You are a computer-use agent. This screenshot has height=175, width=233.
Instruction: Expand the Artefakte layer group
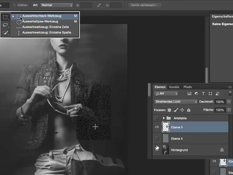[x=164, y=118]
